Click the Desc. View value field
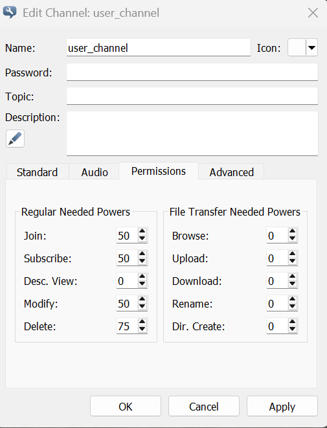 pos(127,280)
